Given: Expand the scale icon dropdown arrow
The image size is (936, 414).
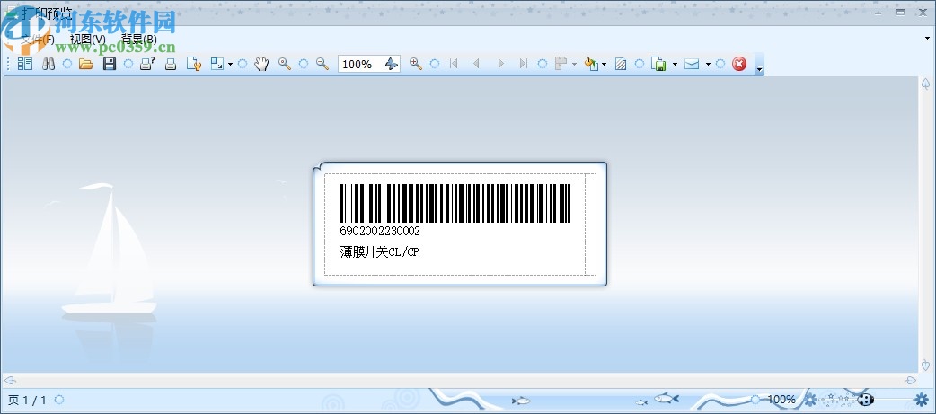Looking at the screenshot, I should (230, 64).
